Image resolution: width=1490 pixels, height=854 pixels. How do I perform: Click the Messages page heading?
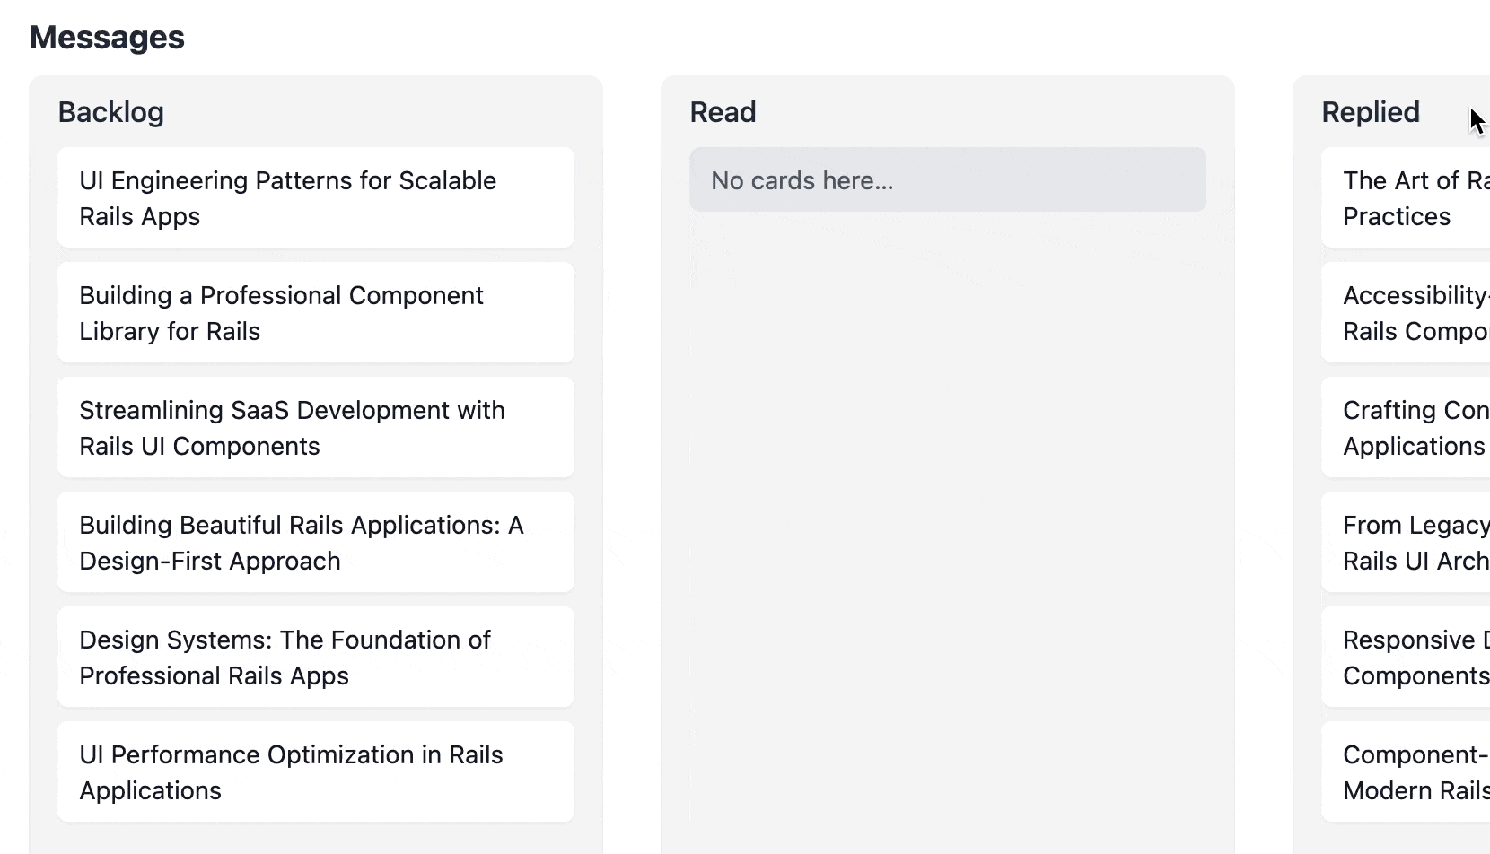coord(107,38)
